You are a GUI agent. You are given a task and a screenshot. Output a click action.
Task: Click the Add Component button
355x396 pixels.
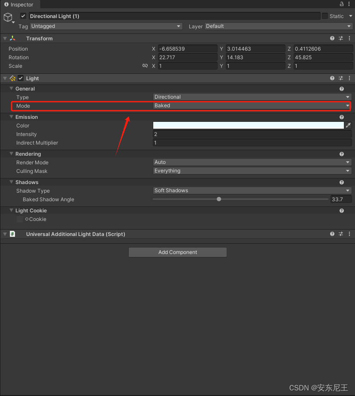[177, 252]
